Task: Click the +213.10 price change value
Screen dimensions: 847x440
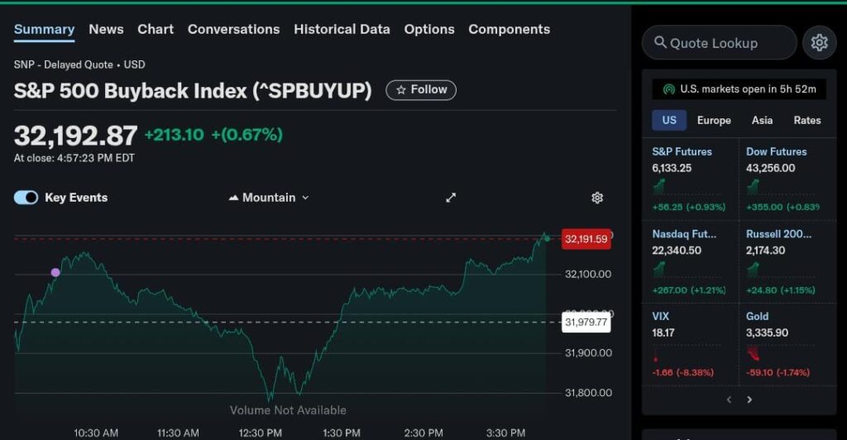Action: tap(174, 135)
